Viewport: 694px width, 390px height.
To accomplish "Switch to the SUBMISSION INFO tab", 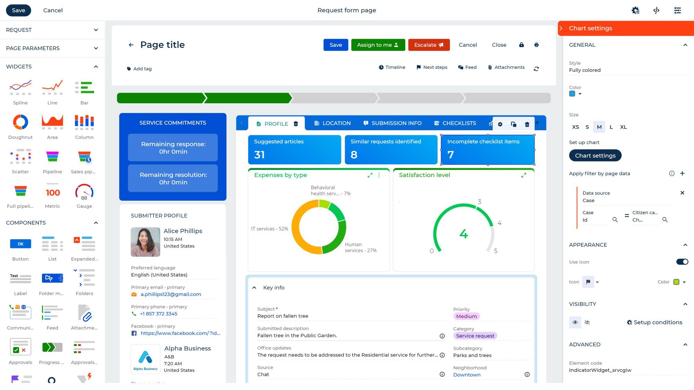I will click(392, 123).
